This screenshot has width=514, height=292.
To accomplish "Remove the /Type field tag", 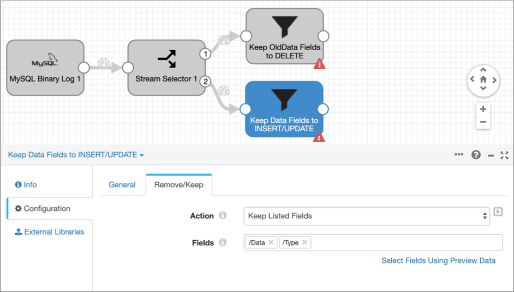I will 304,242.
